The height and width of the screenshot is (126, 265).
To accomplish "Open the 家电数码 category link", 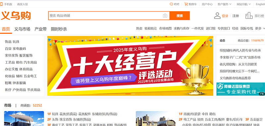I will [19, 49].
